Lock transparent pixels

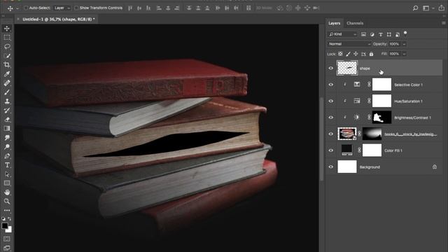pos(340,54)
